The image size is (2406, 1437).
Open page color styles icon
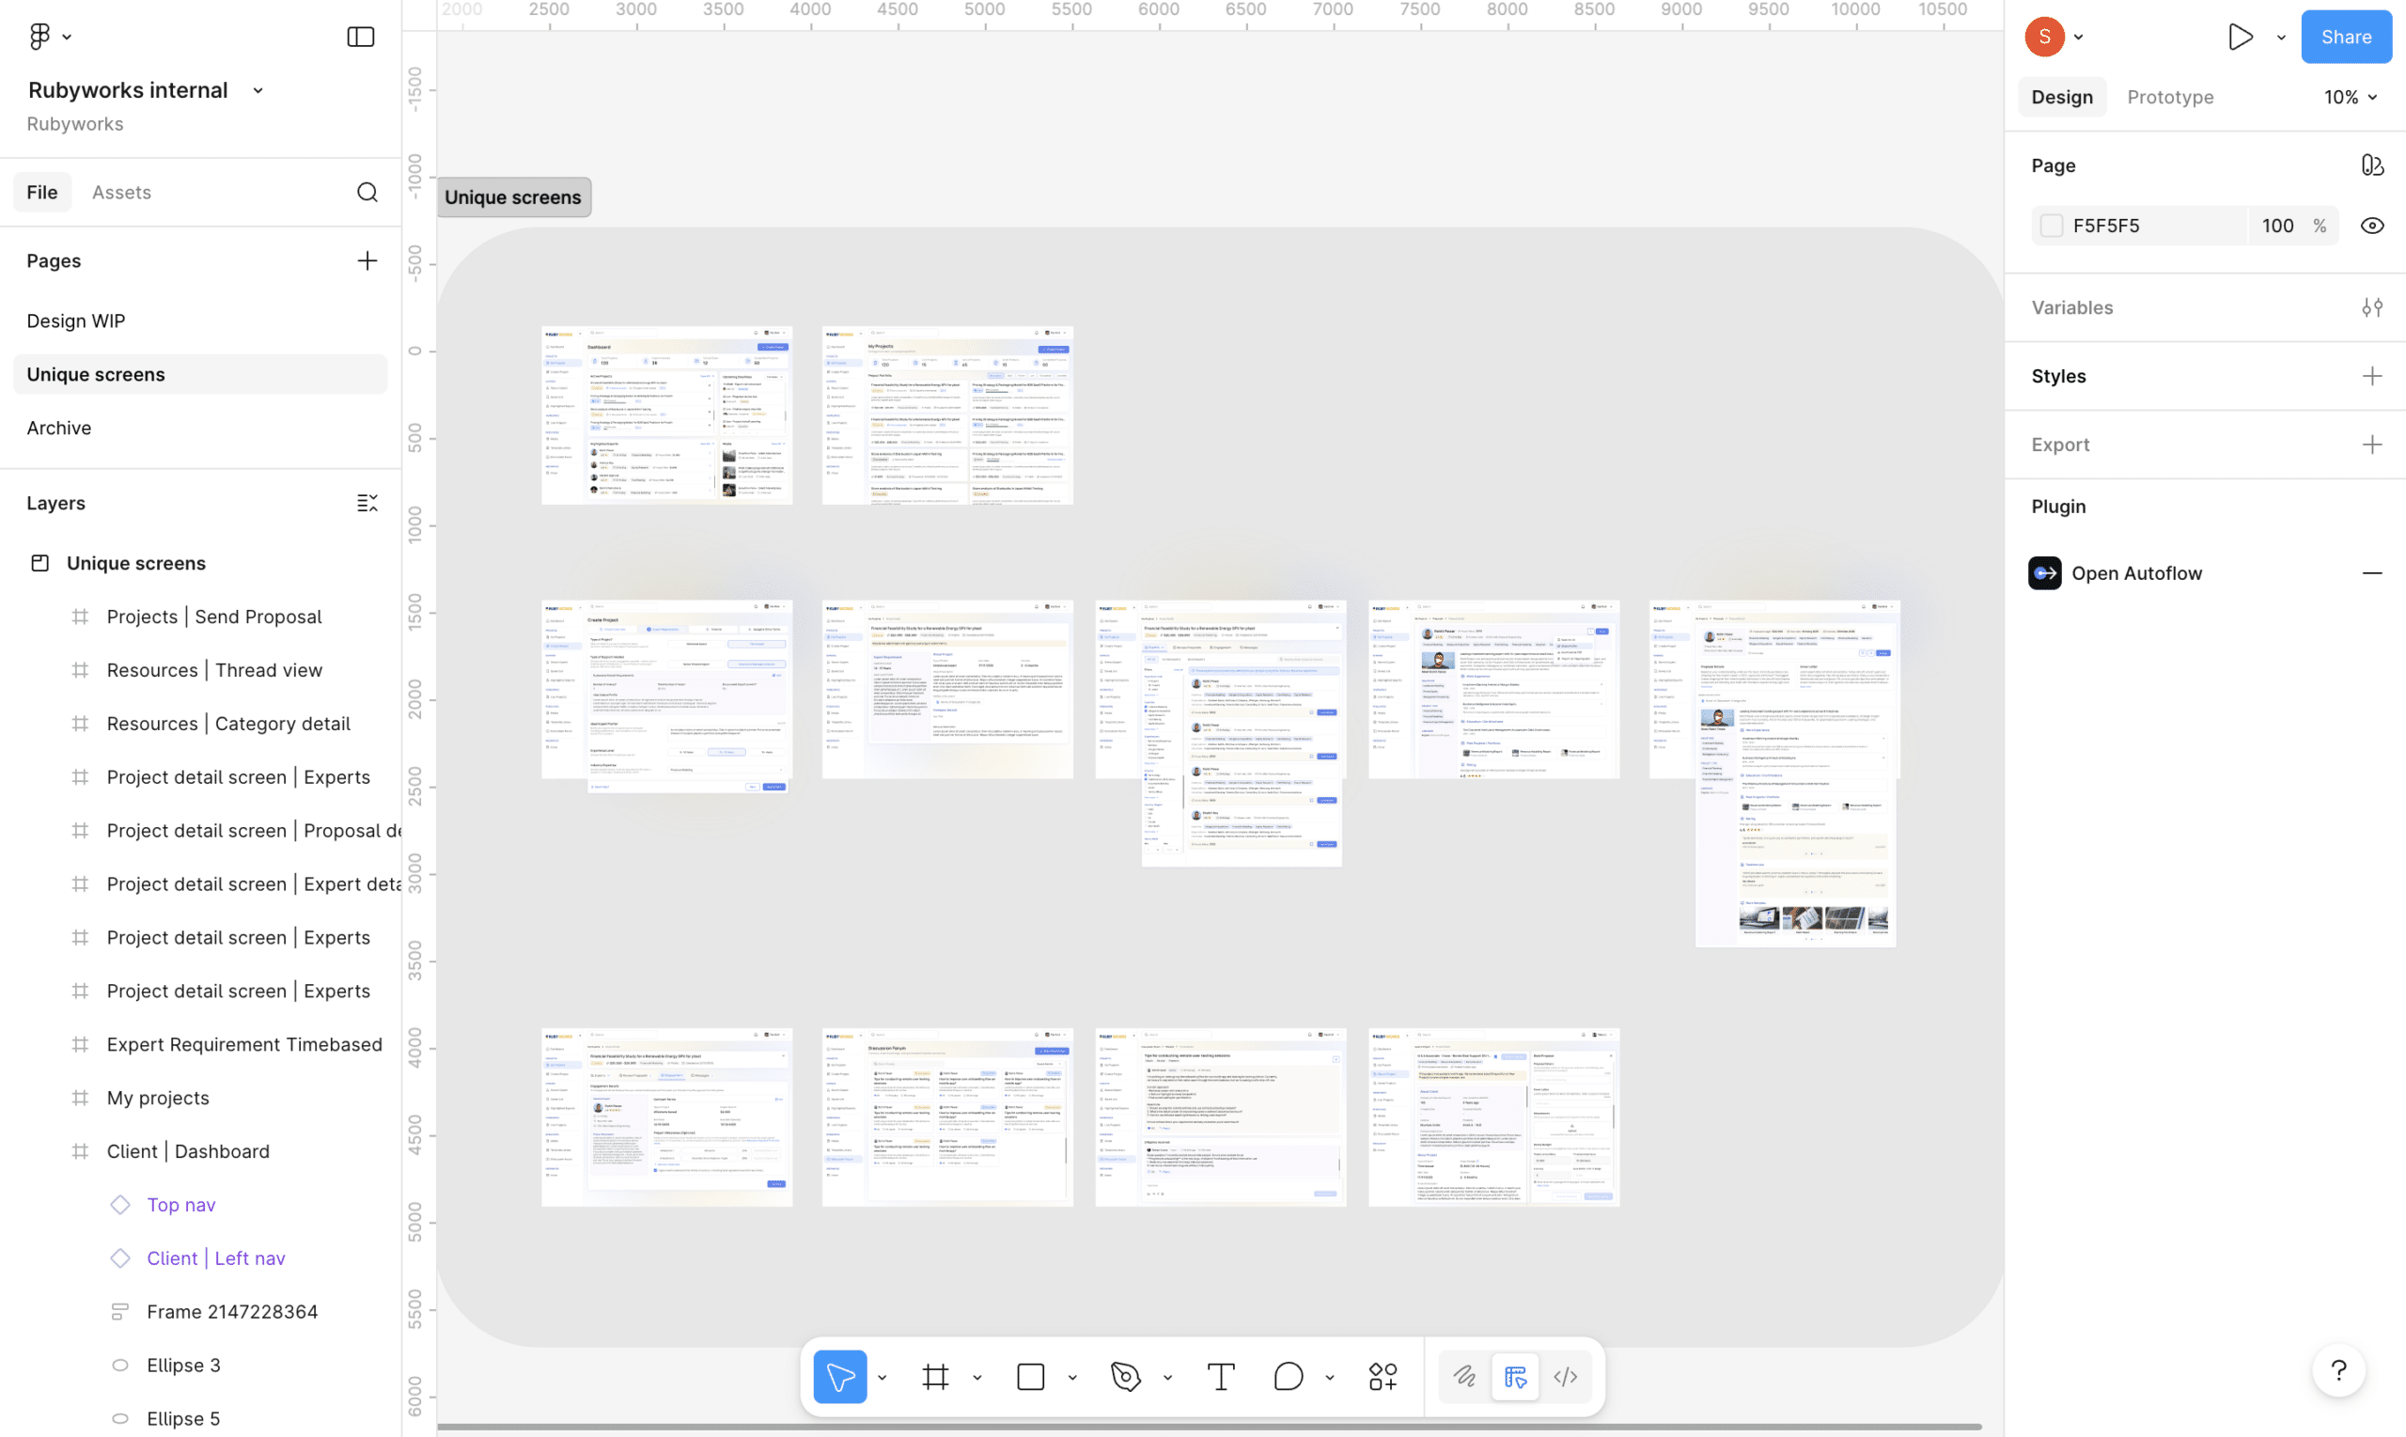(2371, 165)
